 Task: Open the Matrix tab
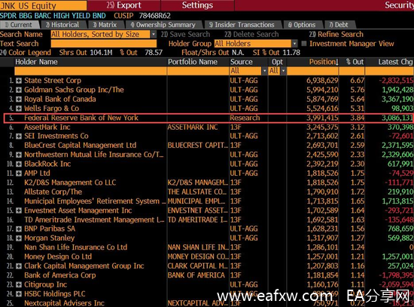tap(107, 25)
